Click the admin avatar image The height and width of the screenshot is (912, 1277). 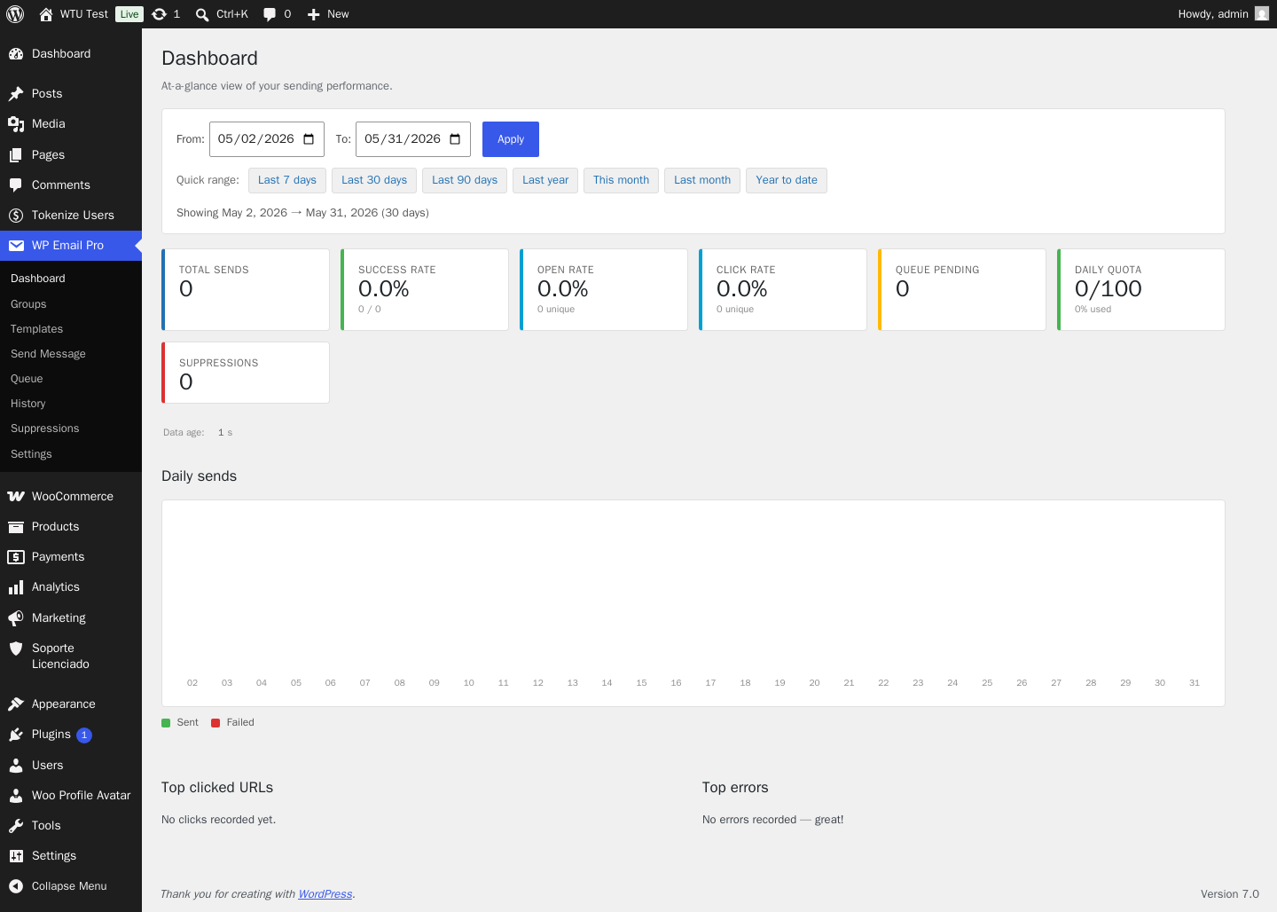pyautogui.click(x=1262, y=13)
